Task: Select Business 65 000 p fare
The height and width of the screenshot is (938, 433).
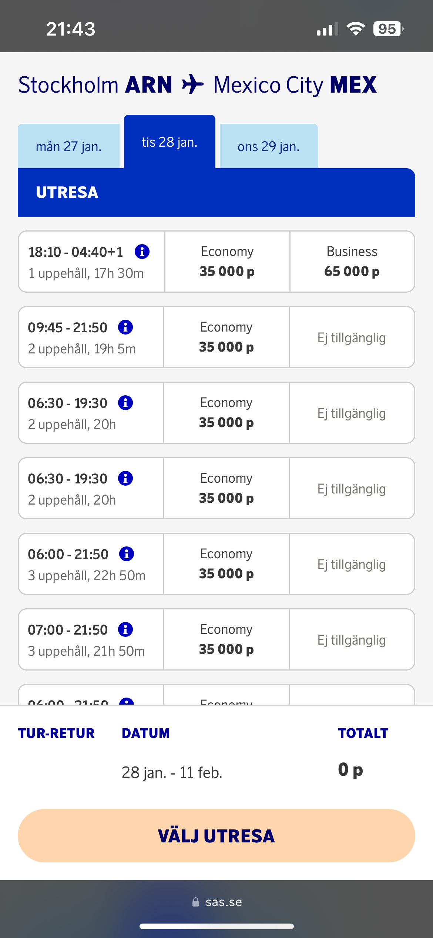Action: point(352,262)
